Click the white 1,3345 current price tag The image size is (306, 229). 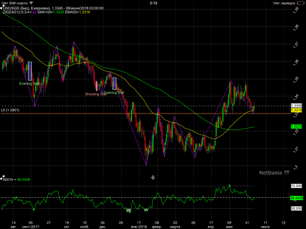(x=296, y=106)
